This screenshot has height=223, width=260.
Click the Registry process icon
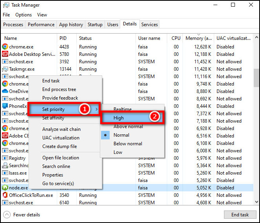[5, 158]
